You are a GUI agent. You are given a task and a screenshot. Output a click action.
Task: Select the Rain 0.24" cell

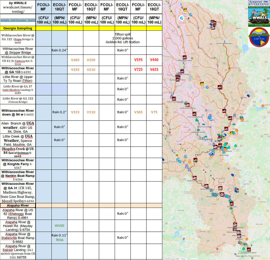click(60, 50)
